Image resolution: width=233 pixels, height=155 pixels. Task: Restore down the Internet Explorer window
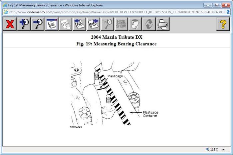click(217, 5)
